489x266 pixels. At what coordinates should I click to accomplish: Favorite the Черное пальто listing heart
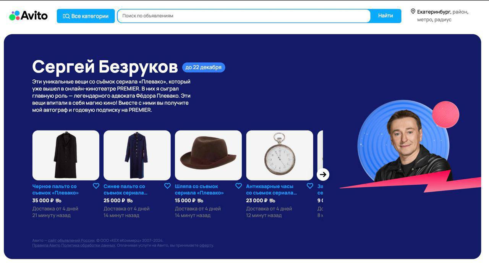point(96,186)
